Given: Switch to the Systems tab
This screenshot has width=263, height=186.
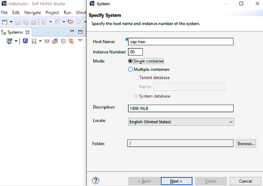Looking at the screenshot, I should pyautogui.click(x=15, y=32).
